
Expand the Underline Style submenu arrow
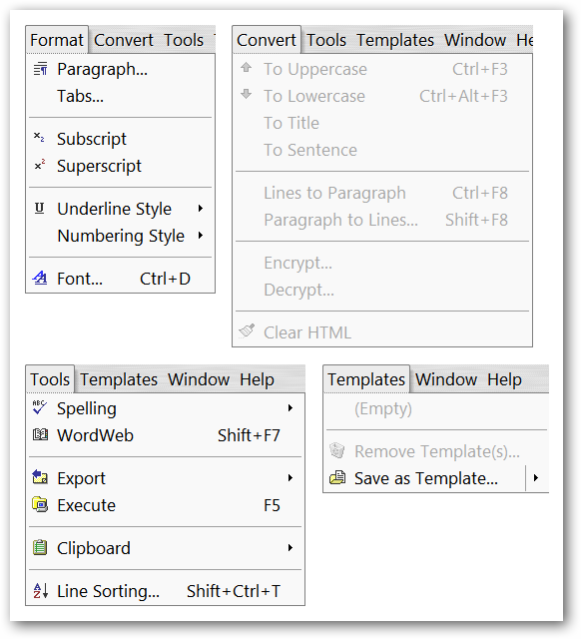click(201, 209)
